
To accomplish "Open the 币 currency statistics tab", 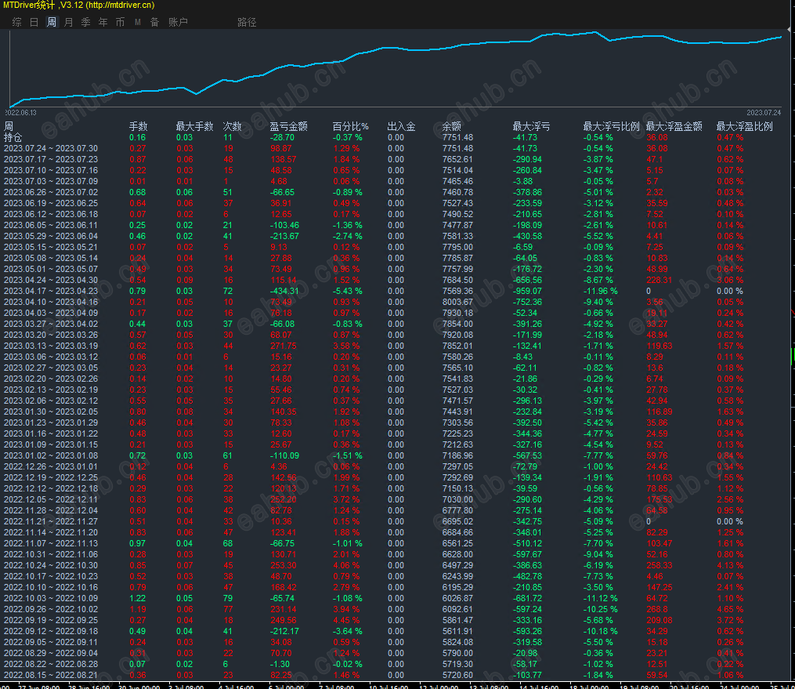I will pos(120,22).
